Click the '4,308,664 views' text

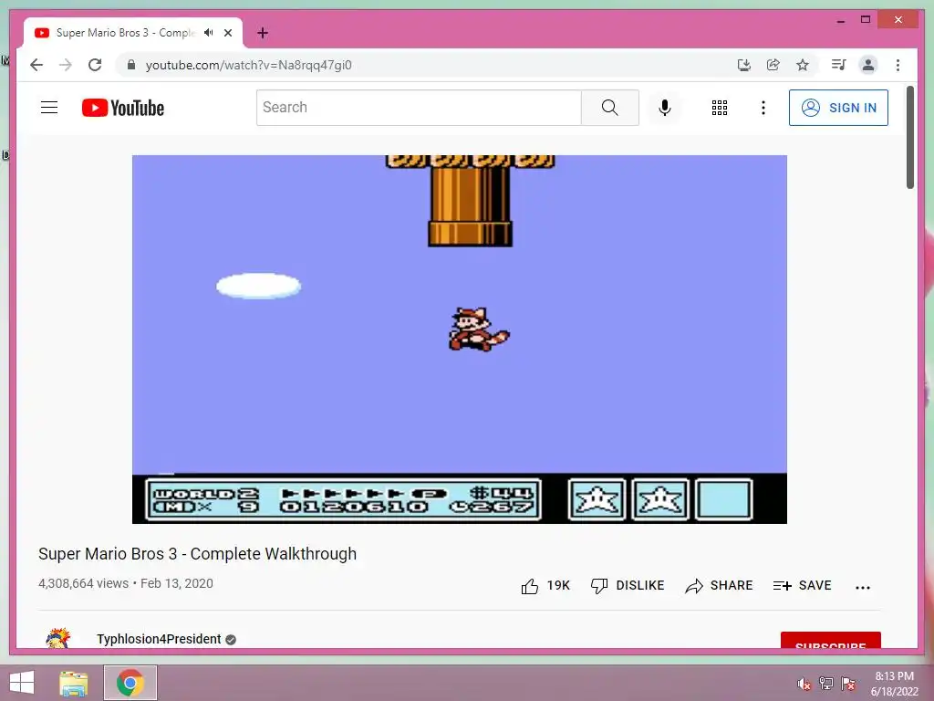[83, 583]
